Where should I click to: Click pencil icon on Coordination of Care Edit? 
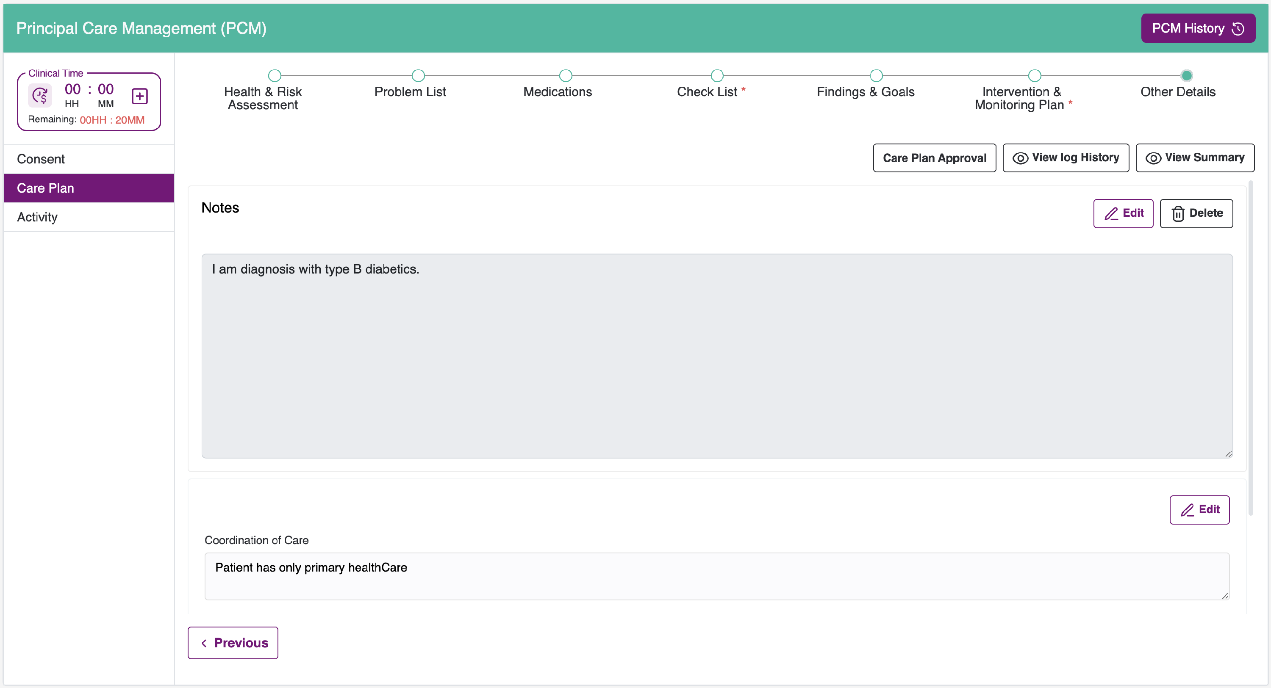(1187, 510)
